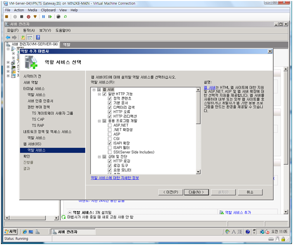Select 서버 관리자(VM-SERVER-04) tree root
This screenshot has height=245, width=293.
tap(34, 44)
